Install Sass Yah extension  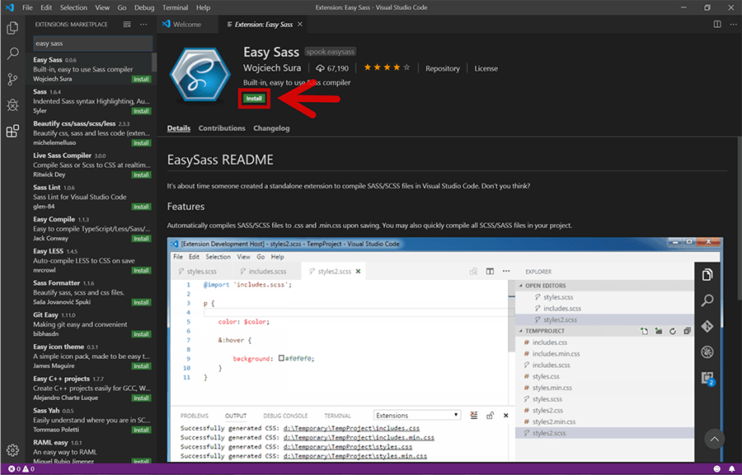[141, 430]
